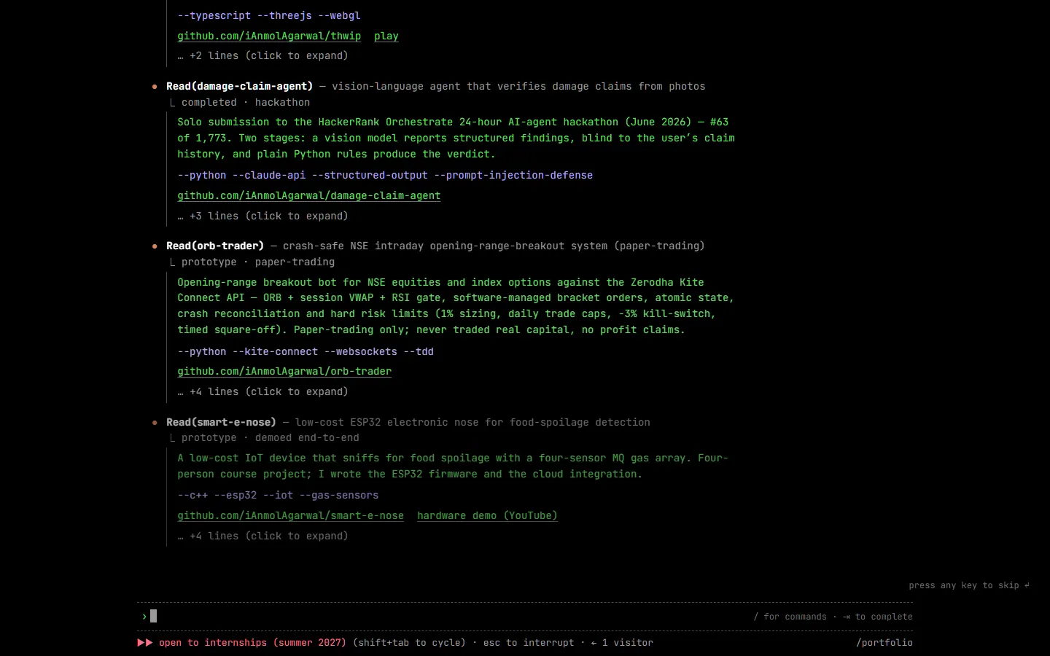The width and height of the screenshot is (1050, 656).
Task: Click the --threejs tag
Action: [x=284, y=15]
